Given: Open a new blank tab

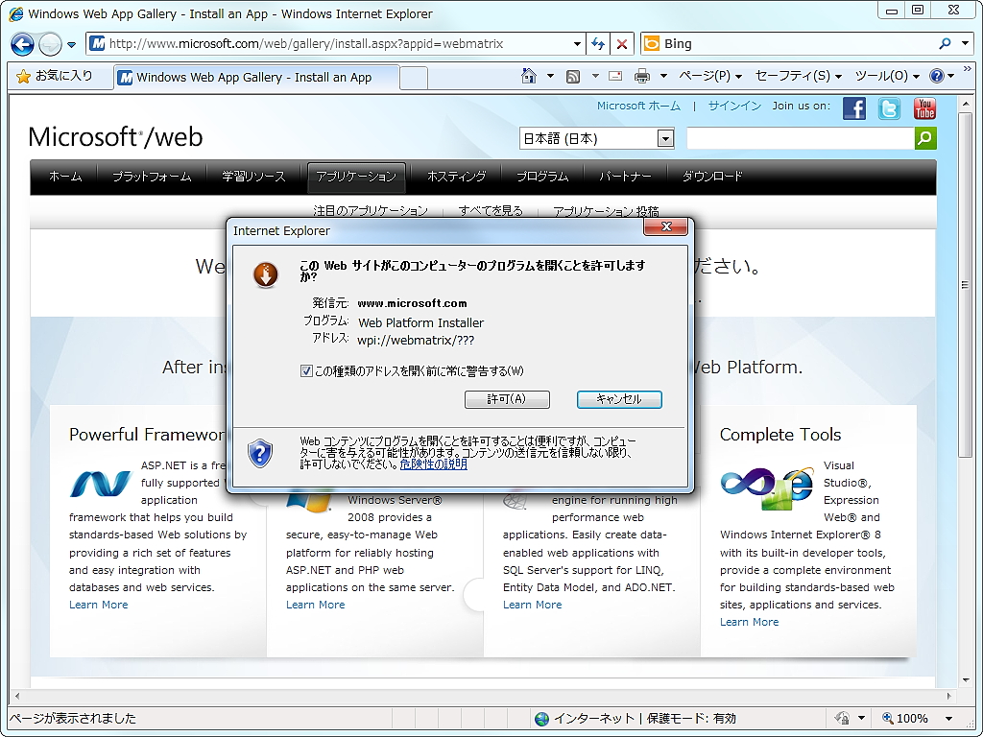Looking at the screenshot, I should coord(413,78).
